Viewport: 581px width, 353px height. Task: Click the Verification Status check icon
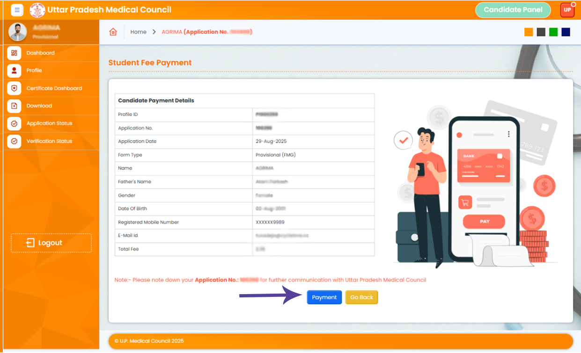point(14,141)
